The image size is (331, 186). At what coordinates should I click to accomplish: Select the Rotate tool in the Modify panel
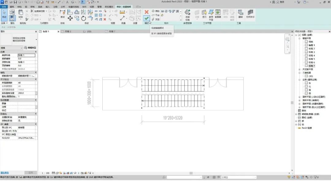[84, 18]
